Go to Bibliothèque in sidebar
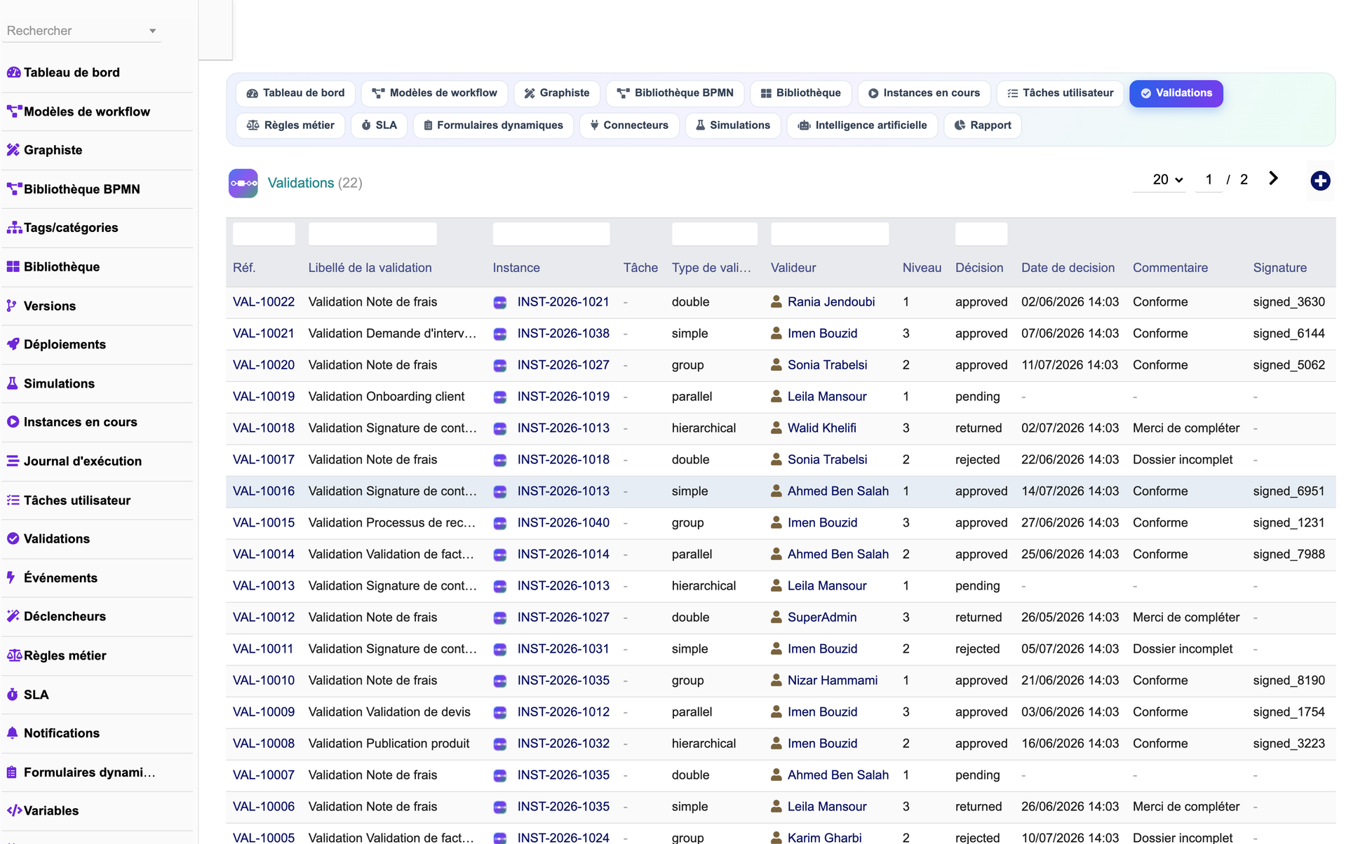Viewport: 1365px width, 844px height. pyautogui.click(x=53, y=267)
